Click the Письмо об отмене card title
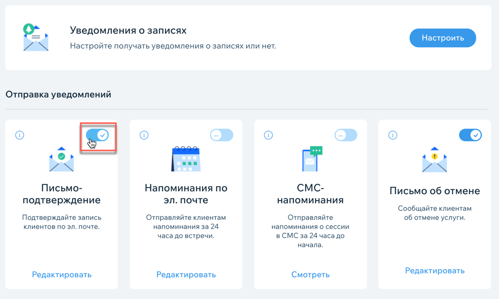The image size is (499, 299). (434, 191)
